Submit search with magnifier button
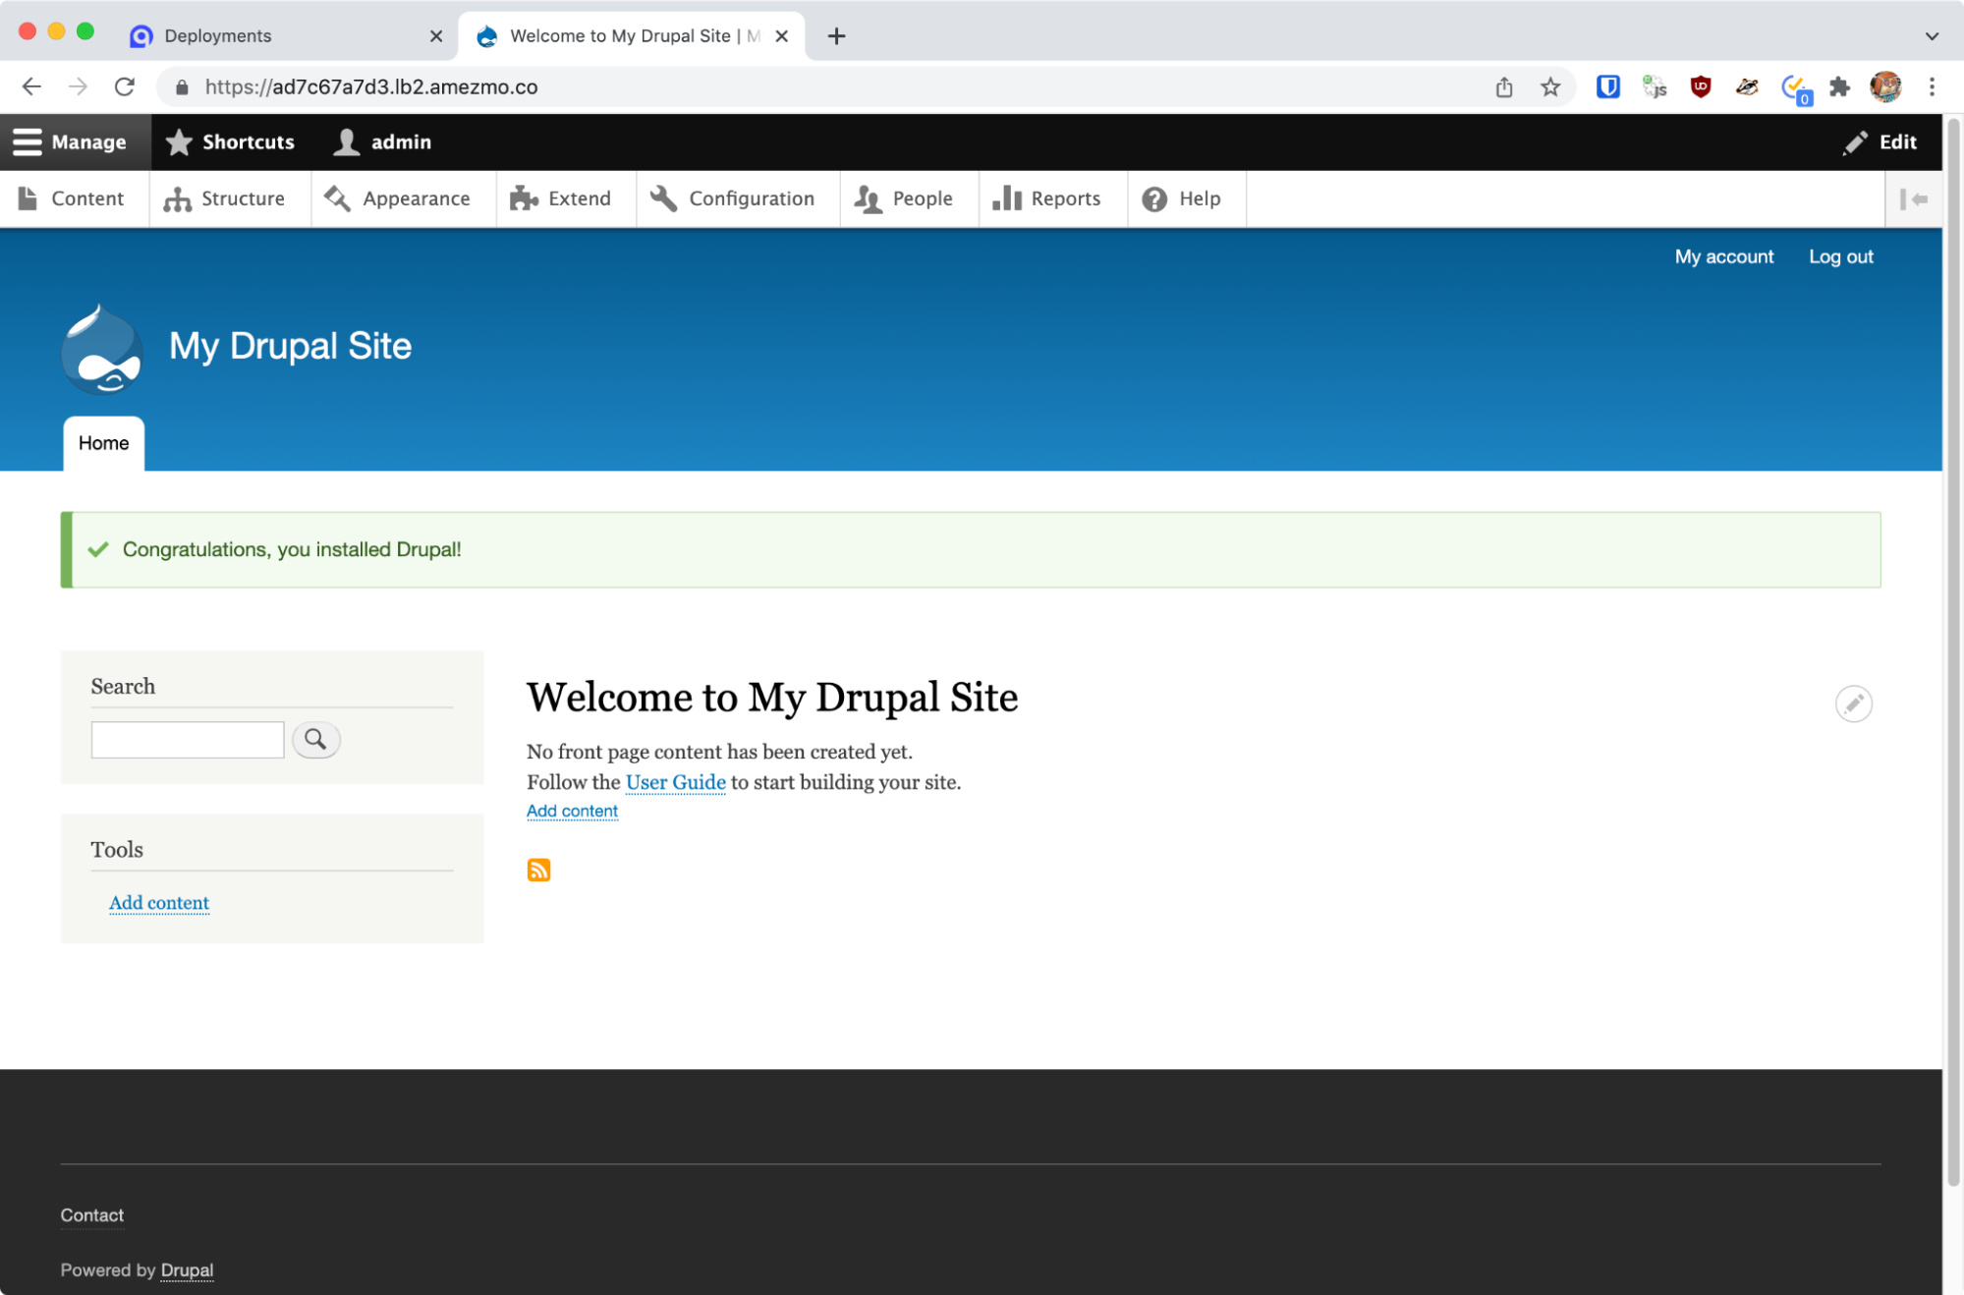This screenshot has width=1964, height=1295. 315,740
